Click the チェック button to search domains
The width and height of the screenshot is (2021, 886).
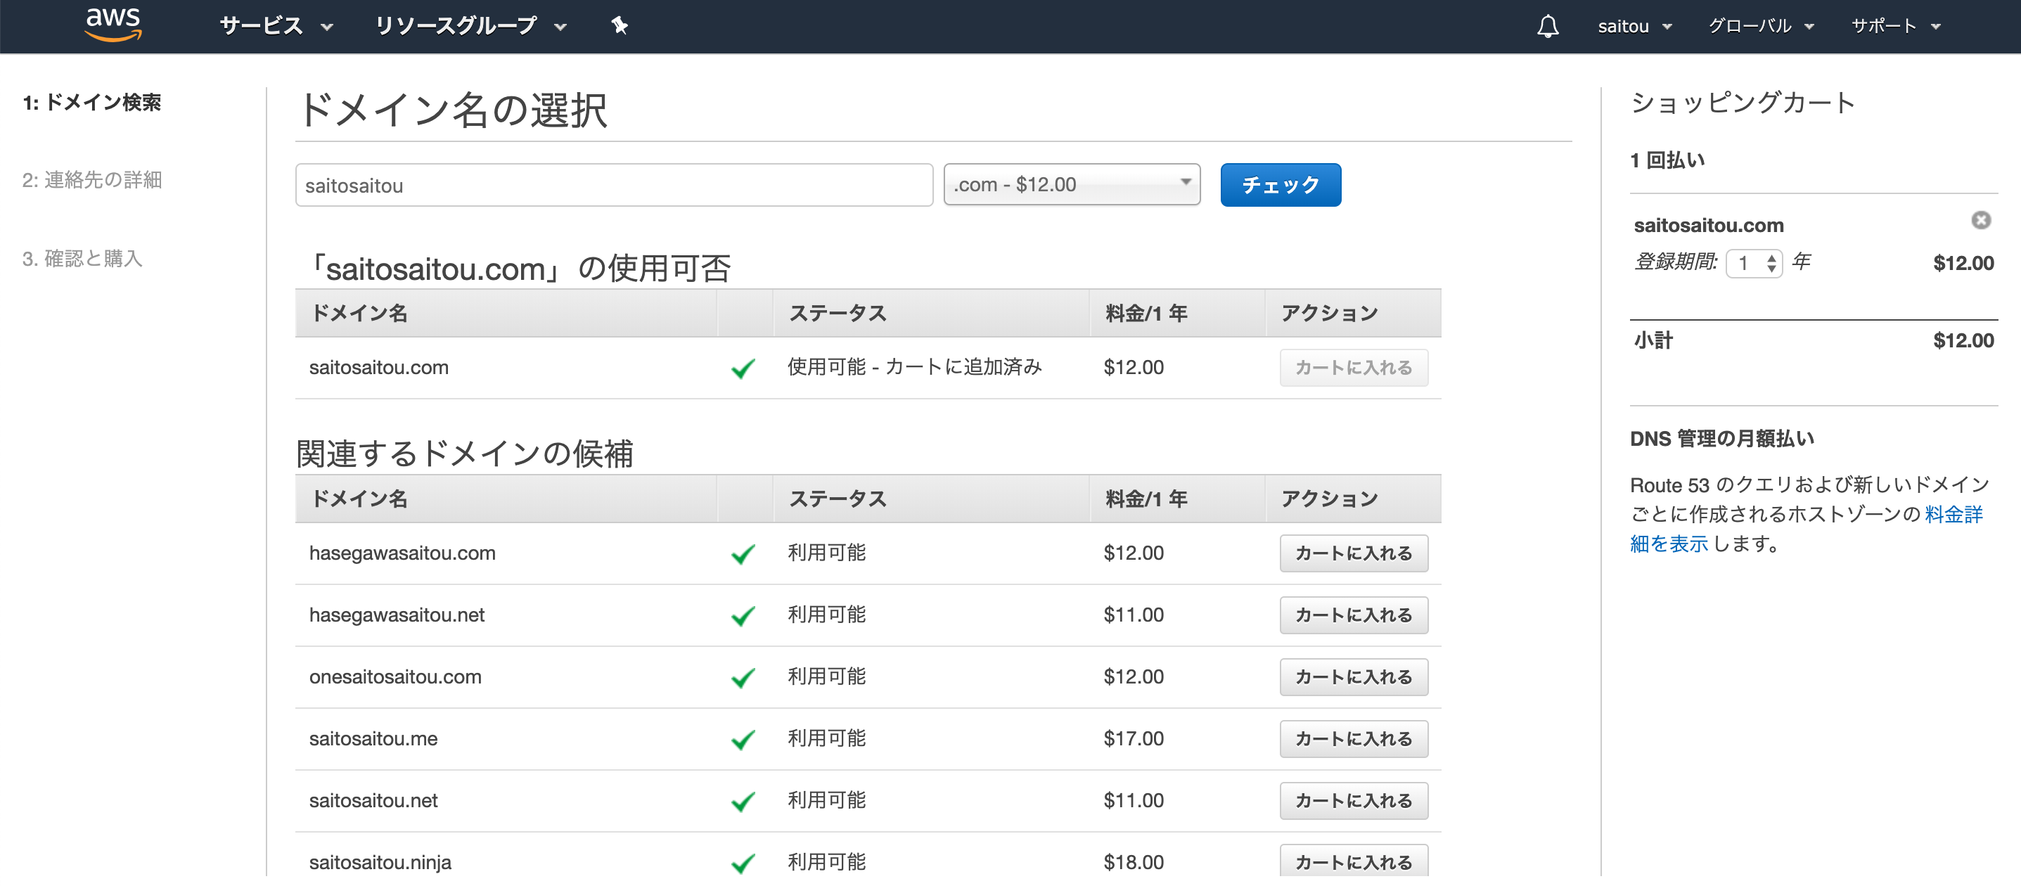coord(1280,184)
